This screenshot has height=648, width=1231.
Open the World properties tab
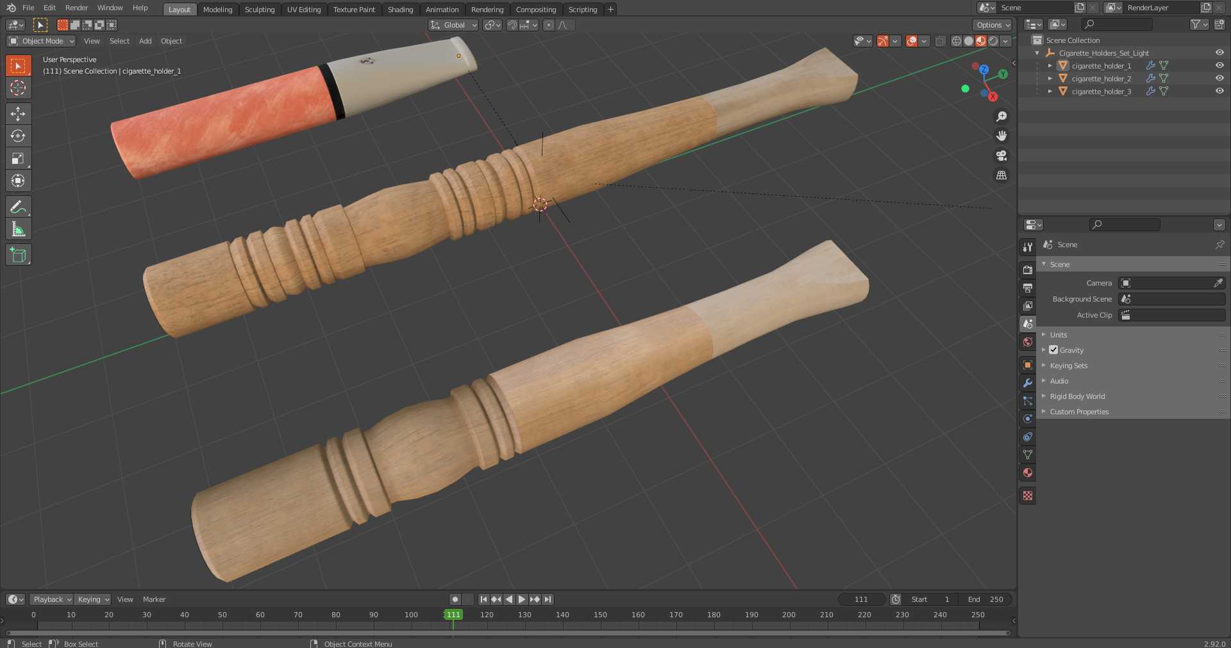click(x=1028, y=342)
